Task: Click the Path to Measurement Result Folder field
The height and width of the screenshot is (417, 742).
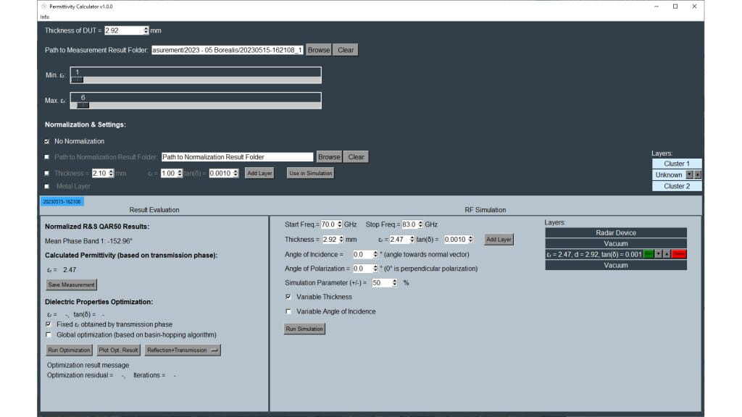Action: pos(227,50)
